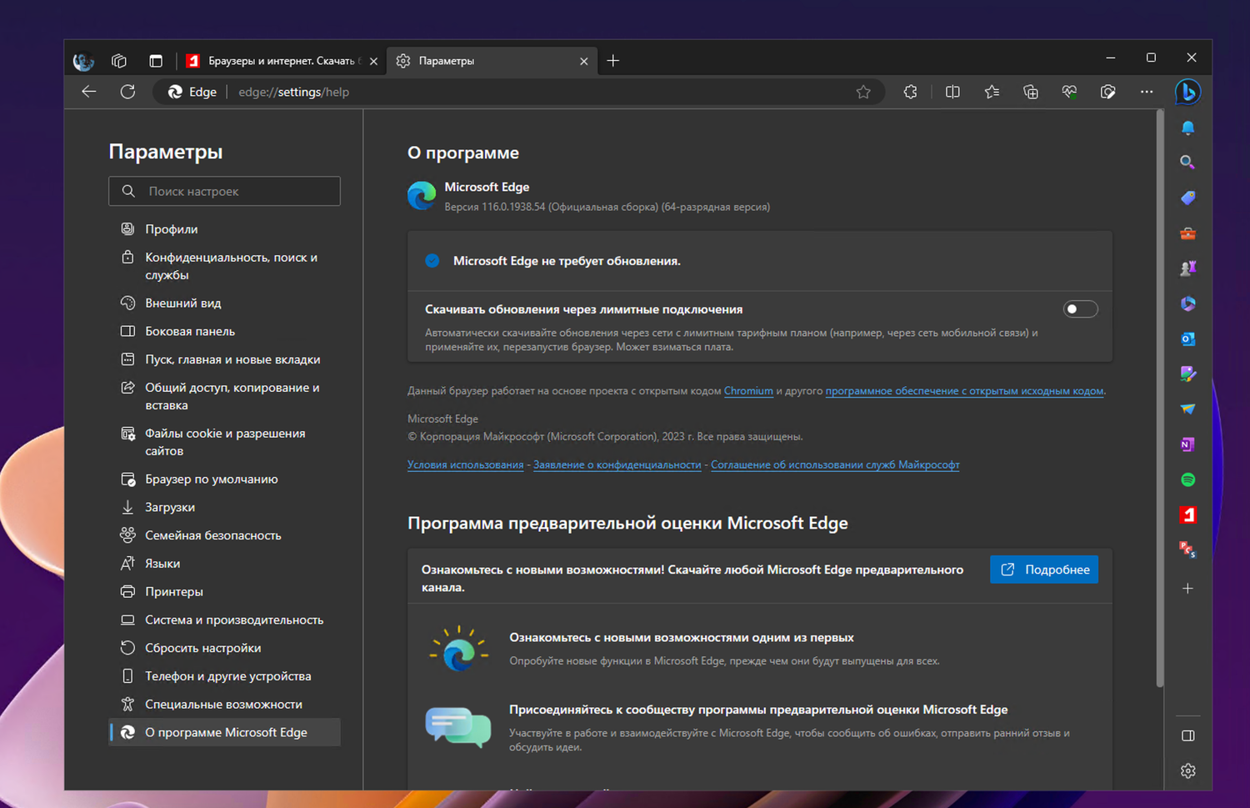This screenshot has width=1250, height=808.
Task: Add this page to favorites with the star icon
Action: click(x=863, y=92)
